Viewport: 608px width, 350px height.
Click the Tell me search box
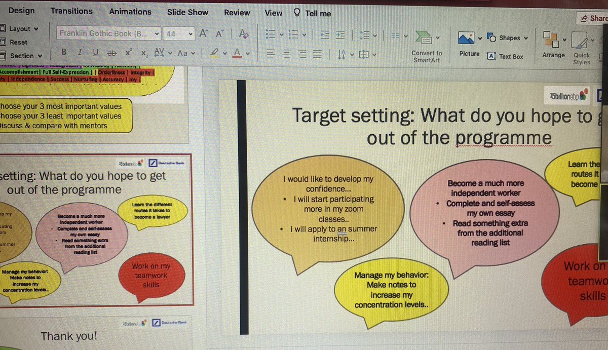(x=312, y=13)
